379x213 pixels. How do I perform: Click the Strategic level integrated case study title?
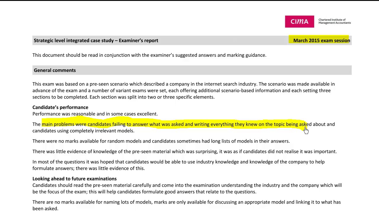(96, 41)
